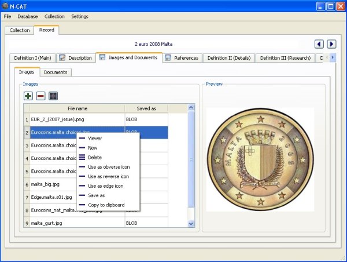Click row header number 4
The height and width of the screenshot is (262, 347).
(27, 158)
